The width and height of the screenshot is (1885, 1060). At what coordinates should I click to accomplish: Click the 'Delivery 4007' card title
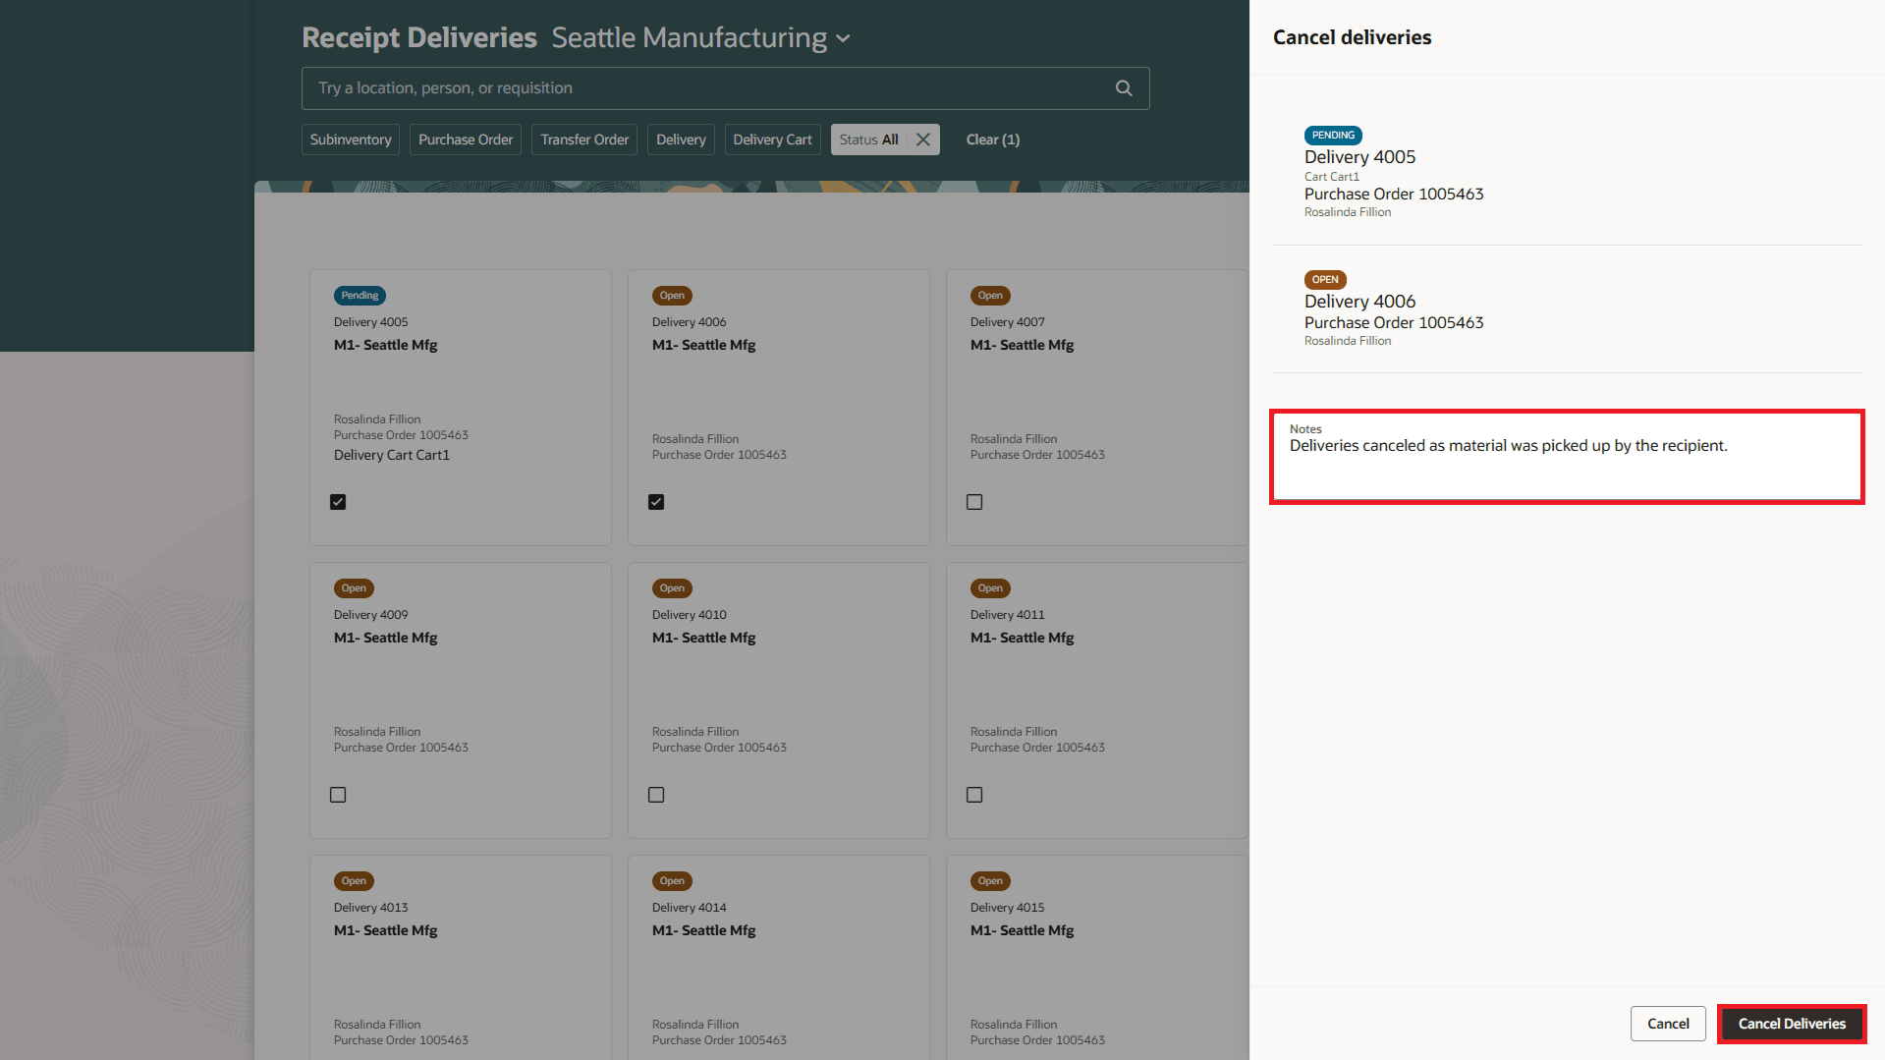point(1008,322)
